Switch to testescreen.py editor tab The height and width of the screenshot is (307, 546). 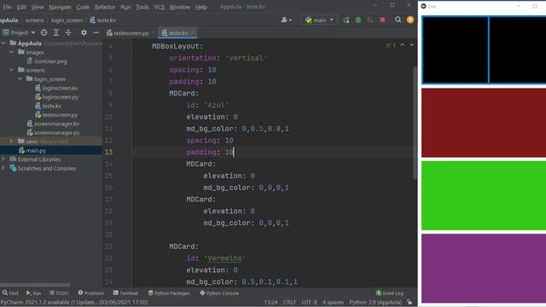[131, 33]
